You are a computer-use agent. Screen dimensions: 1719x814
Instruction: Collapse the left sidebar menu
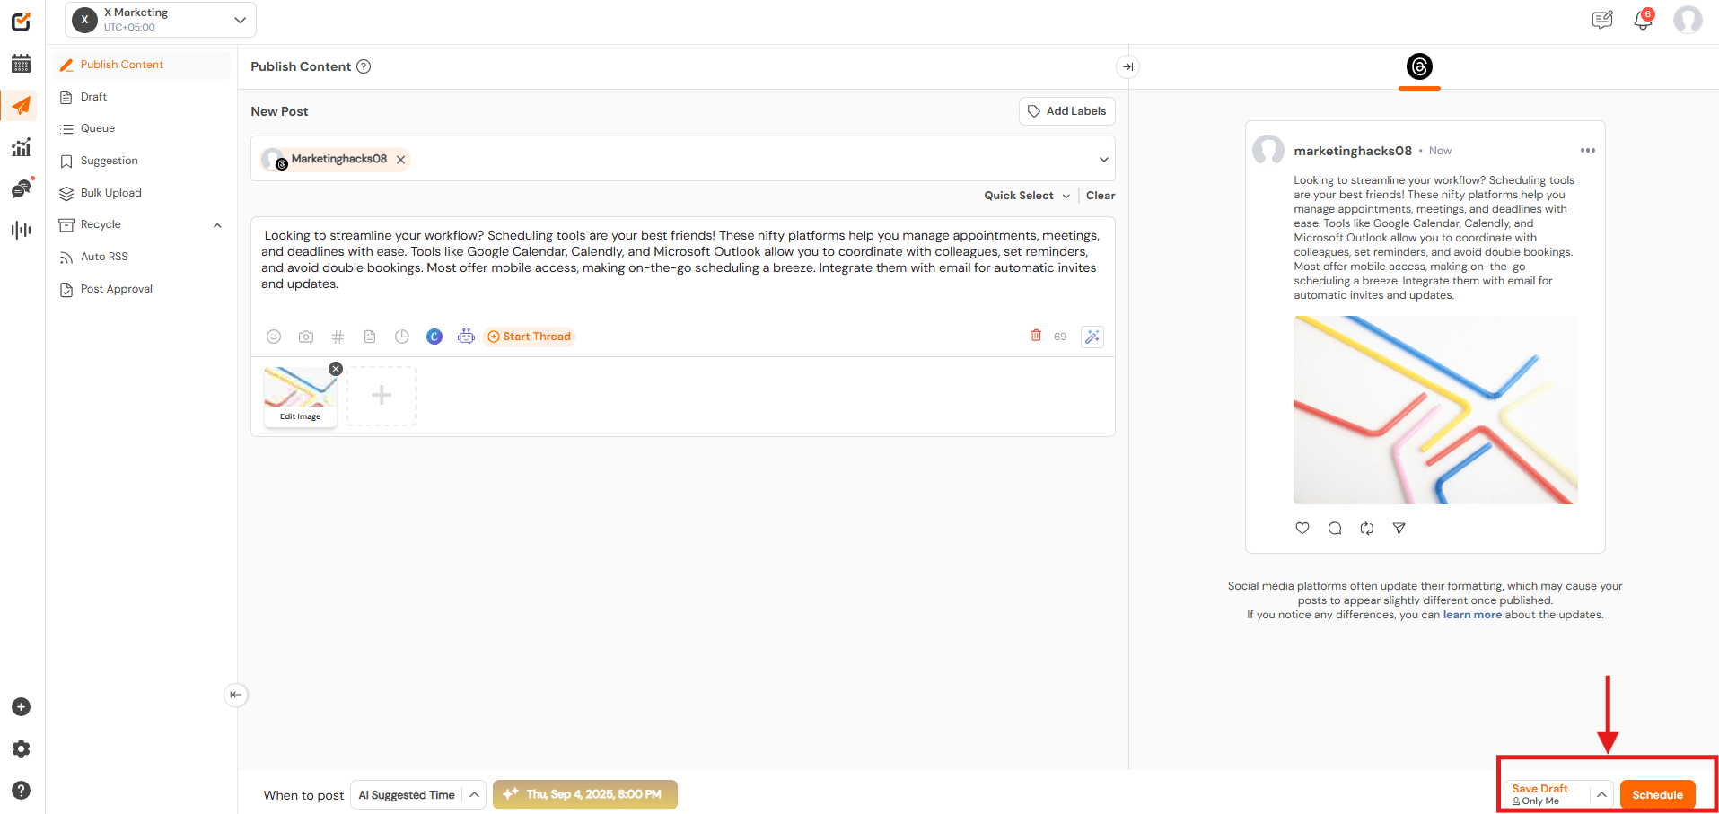(x=235, y=695)
